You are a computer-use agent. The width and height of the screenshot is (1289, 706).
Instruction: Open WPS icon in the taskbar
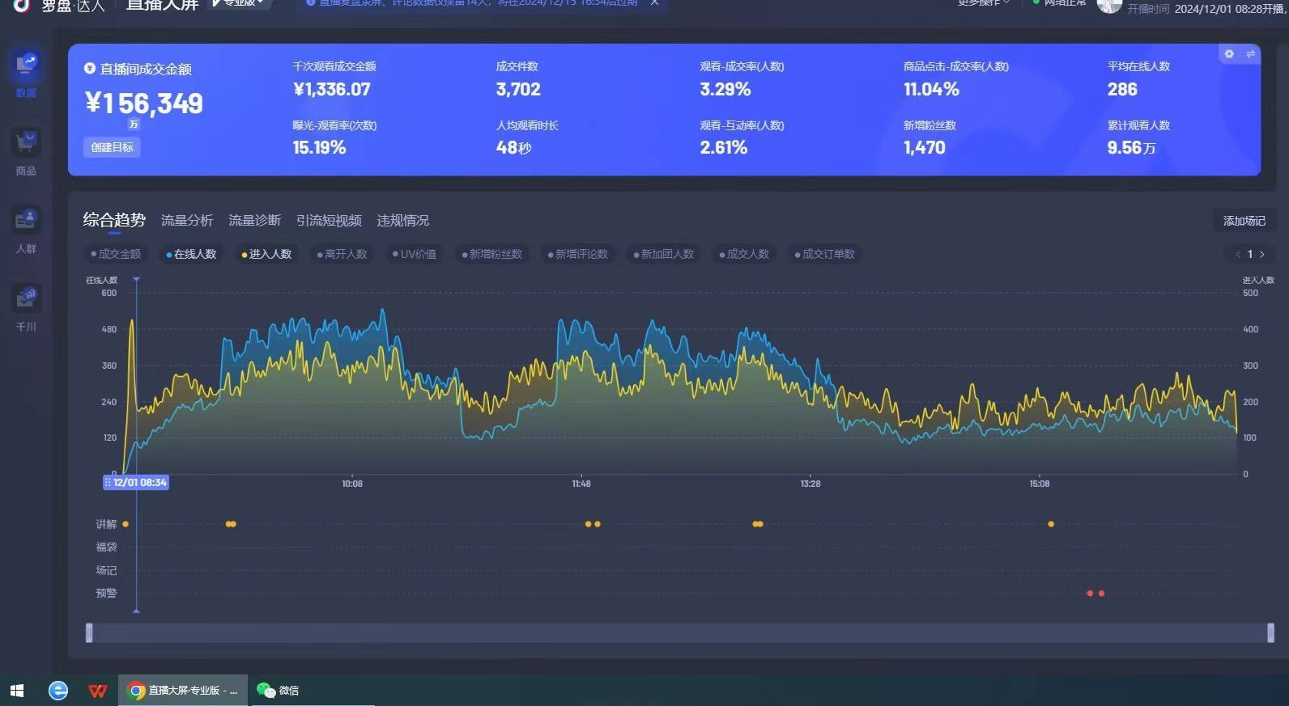coord(97,690)
